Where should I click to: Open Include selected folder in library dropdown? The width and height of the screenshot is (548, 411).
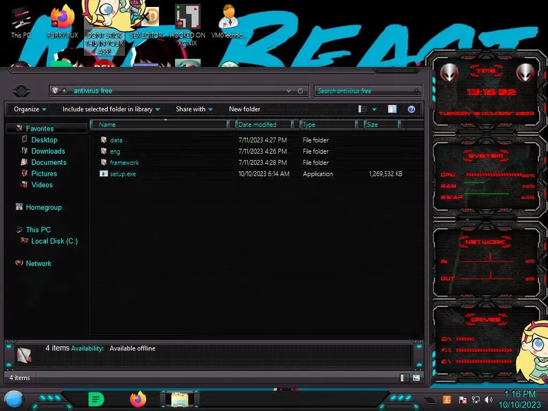111,109
